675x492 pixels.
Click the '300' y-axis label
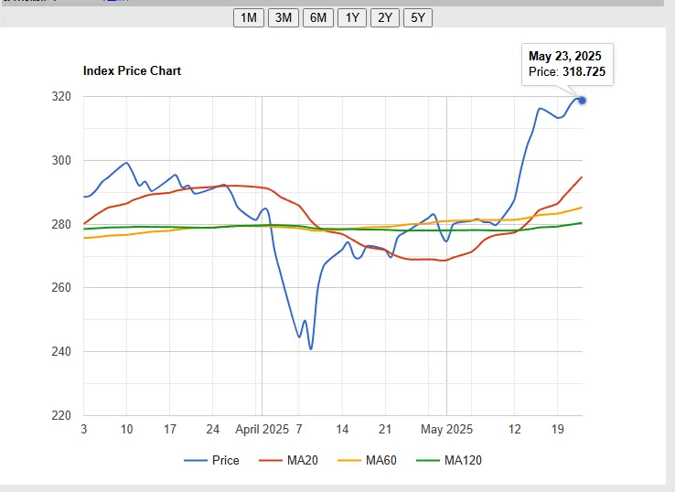click(x=61, y=160)
